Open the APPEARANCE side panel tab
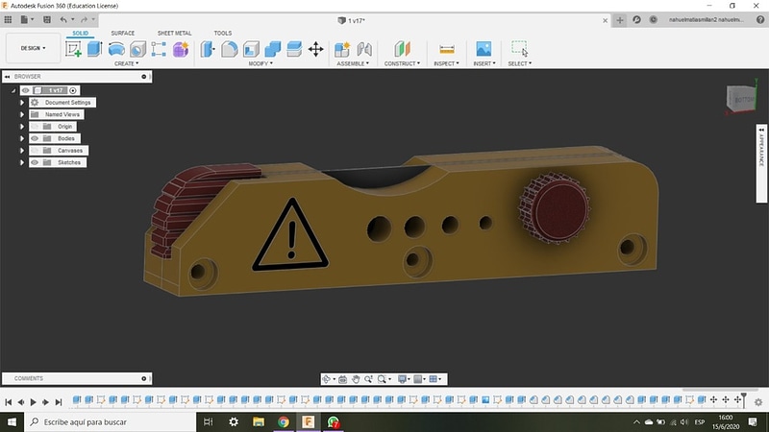 click(x=761, y=163)
